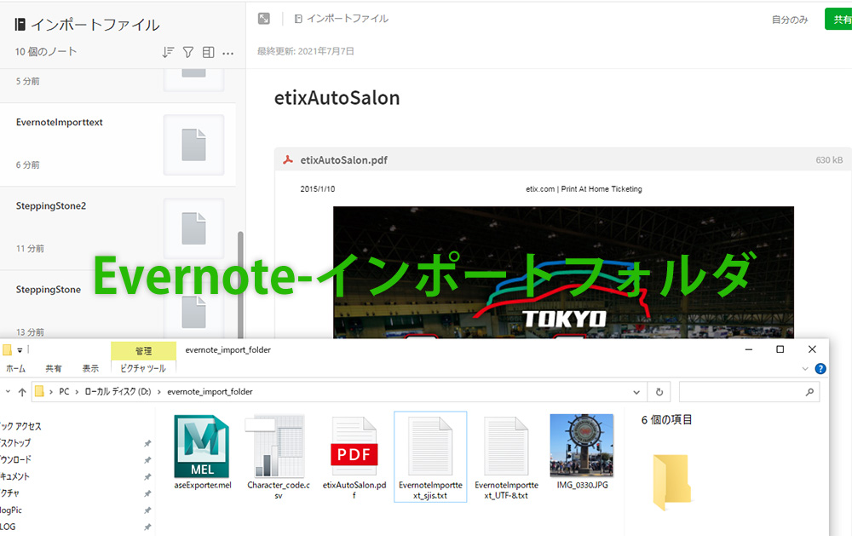Click the green 共有 share button
The image size is (852, 536).
tap(838, 20)
